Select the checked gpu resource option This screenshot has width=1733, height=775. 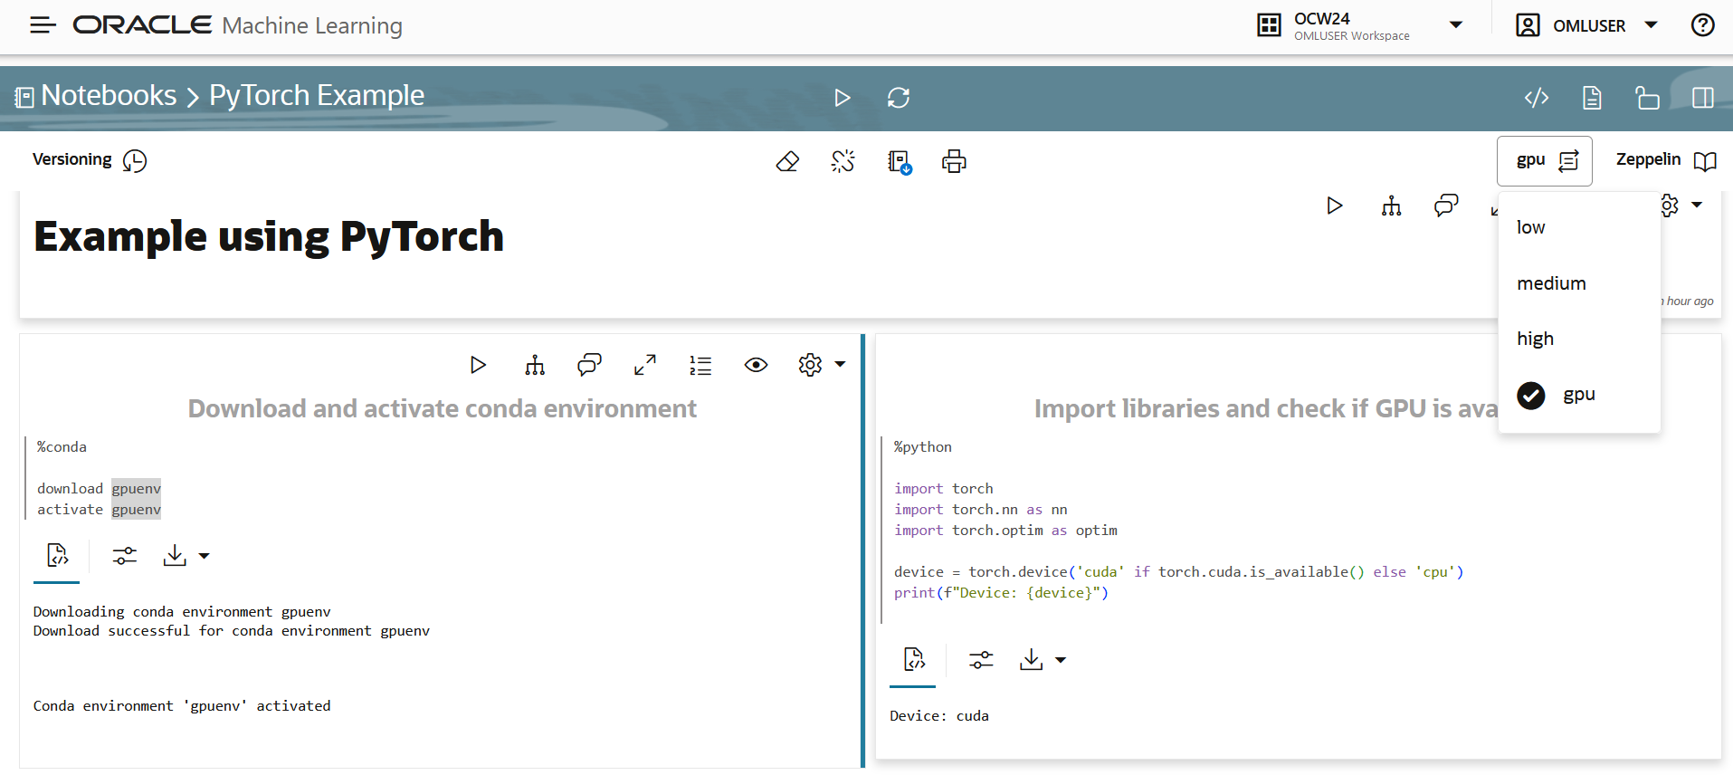click(x=1579, y=395)
